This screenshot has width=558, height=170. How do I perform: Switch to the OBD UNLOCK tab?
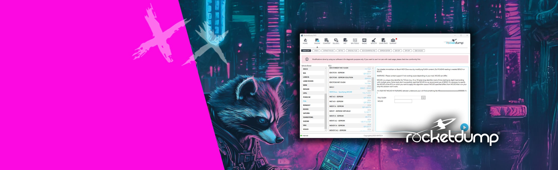(x=419, y=51)
